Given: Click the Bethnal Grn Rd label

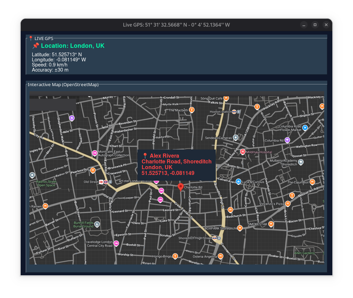Looking at the screenshot, I should (x=308, y=192).
